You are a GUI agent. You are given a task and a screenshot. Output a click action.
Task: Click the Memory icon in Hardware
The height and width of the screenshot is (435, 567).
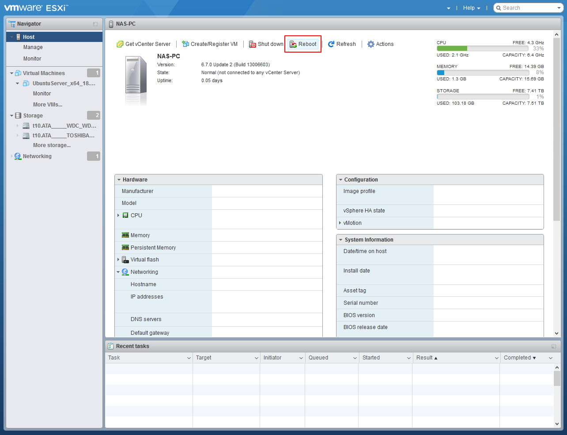125,235
